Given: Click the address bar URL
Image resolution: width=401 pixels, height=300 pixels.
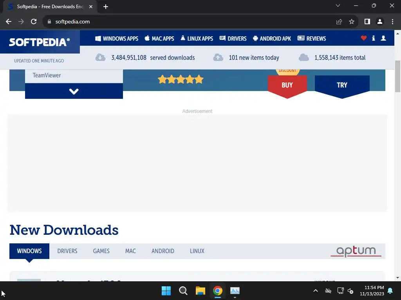Looking at the screenshot, I should [x=72, y=22].
